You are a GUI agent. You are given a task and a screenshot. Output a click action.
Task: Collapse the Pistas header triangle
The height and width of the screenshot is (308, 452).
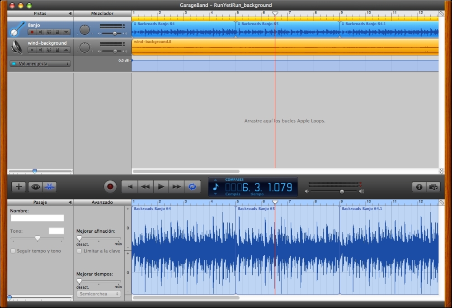tap(70, 14)
